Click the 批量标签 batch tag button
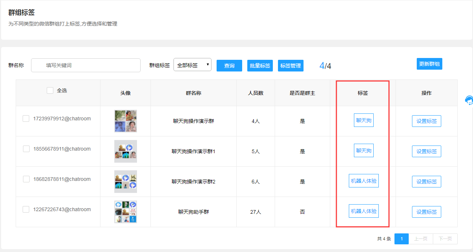 (260, 66)
